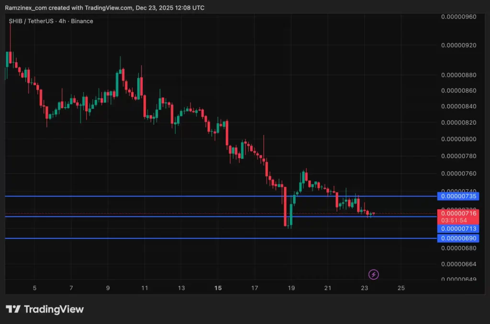Select the blue 0.00000735 price label
Screen dimensions: 490x324
tap(458, 196)
